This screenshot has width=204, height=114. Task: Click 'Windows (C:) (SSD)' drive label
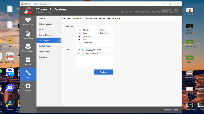click(x=93, y=50)
